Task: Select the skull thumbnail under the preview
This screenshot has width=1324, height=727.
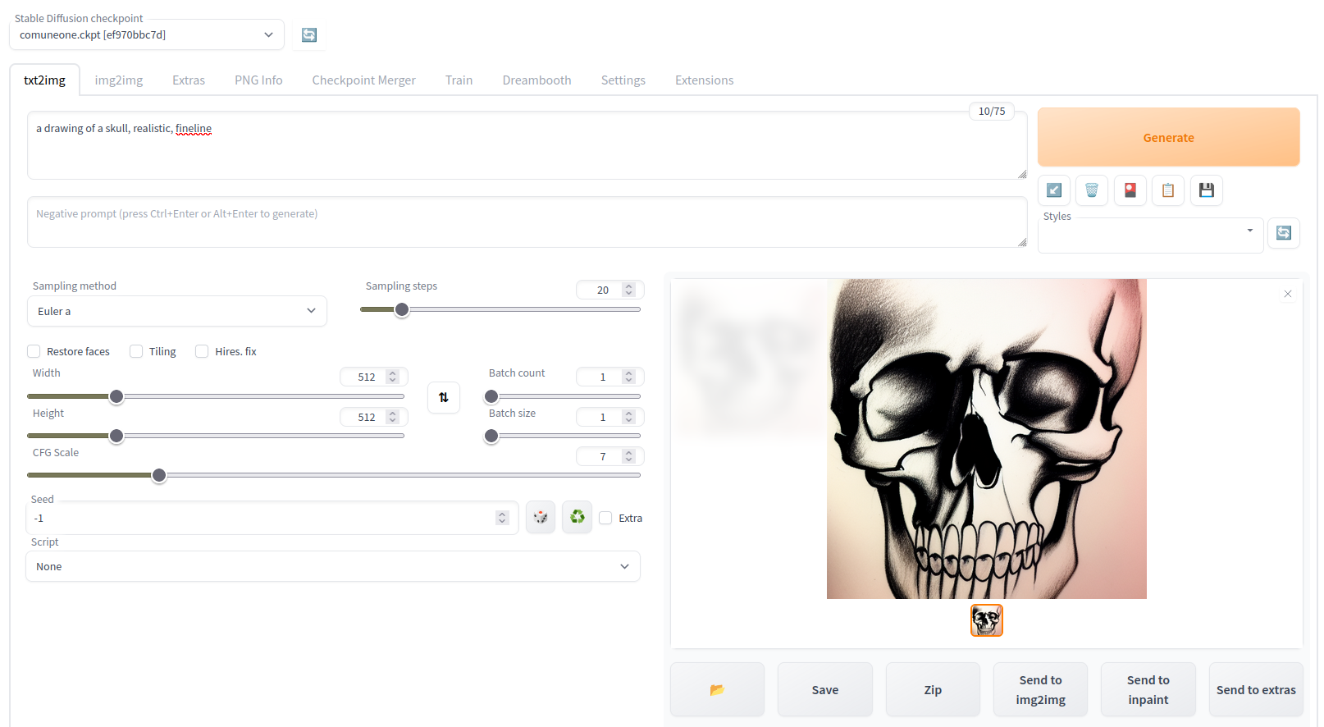Action: (987, 620)
